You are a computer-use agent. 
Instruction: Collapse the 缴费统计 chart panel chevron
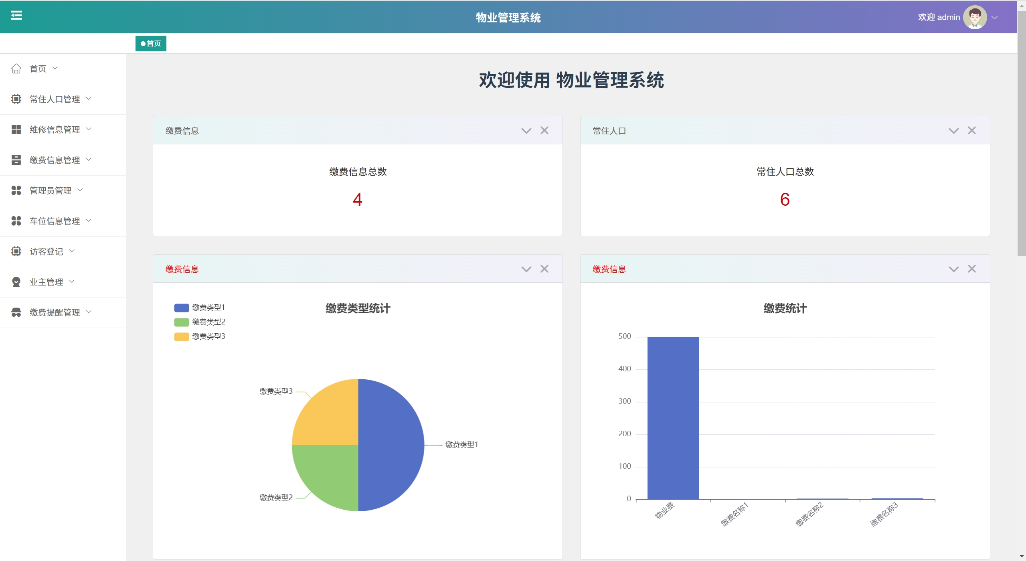point(953,269)
